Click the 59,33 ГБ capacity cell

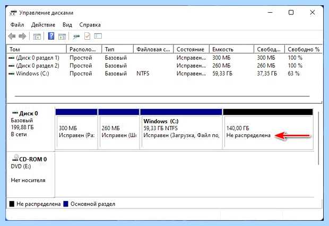click(222, 74)
